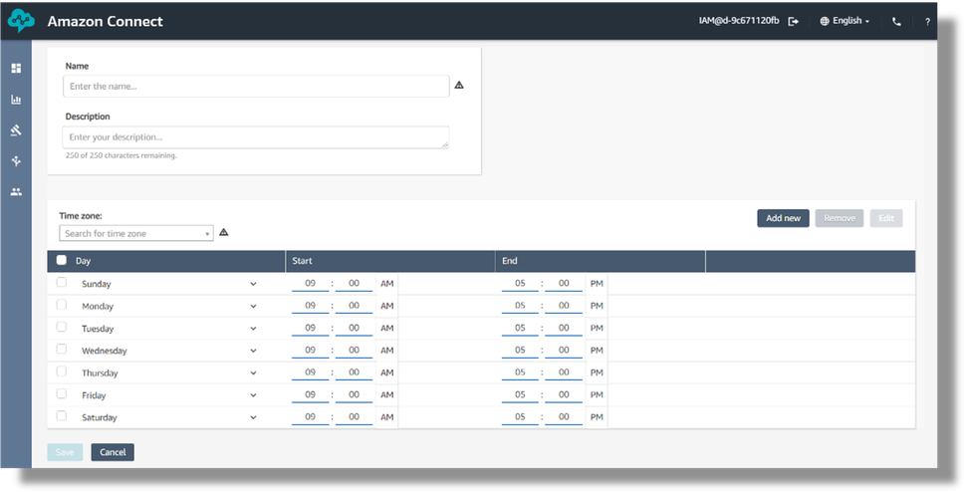
Task: Click the routing icon in left sidebar
Action: pos(16,130)
